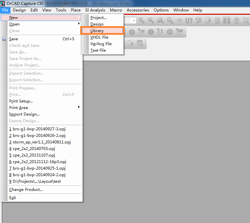Open recent file cpe_2x2_20131107.opj

pyautogui.click(x=42, y=155)
